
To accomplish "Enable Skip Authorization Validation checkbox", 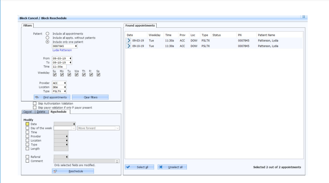I will pos(34,103).
